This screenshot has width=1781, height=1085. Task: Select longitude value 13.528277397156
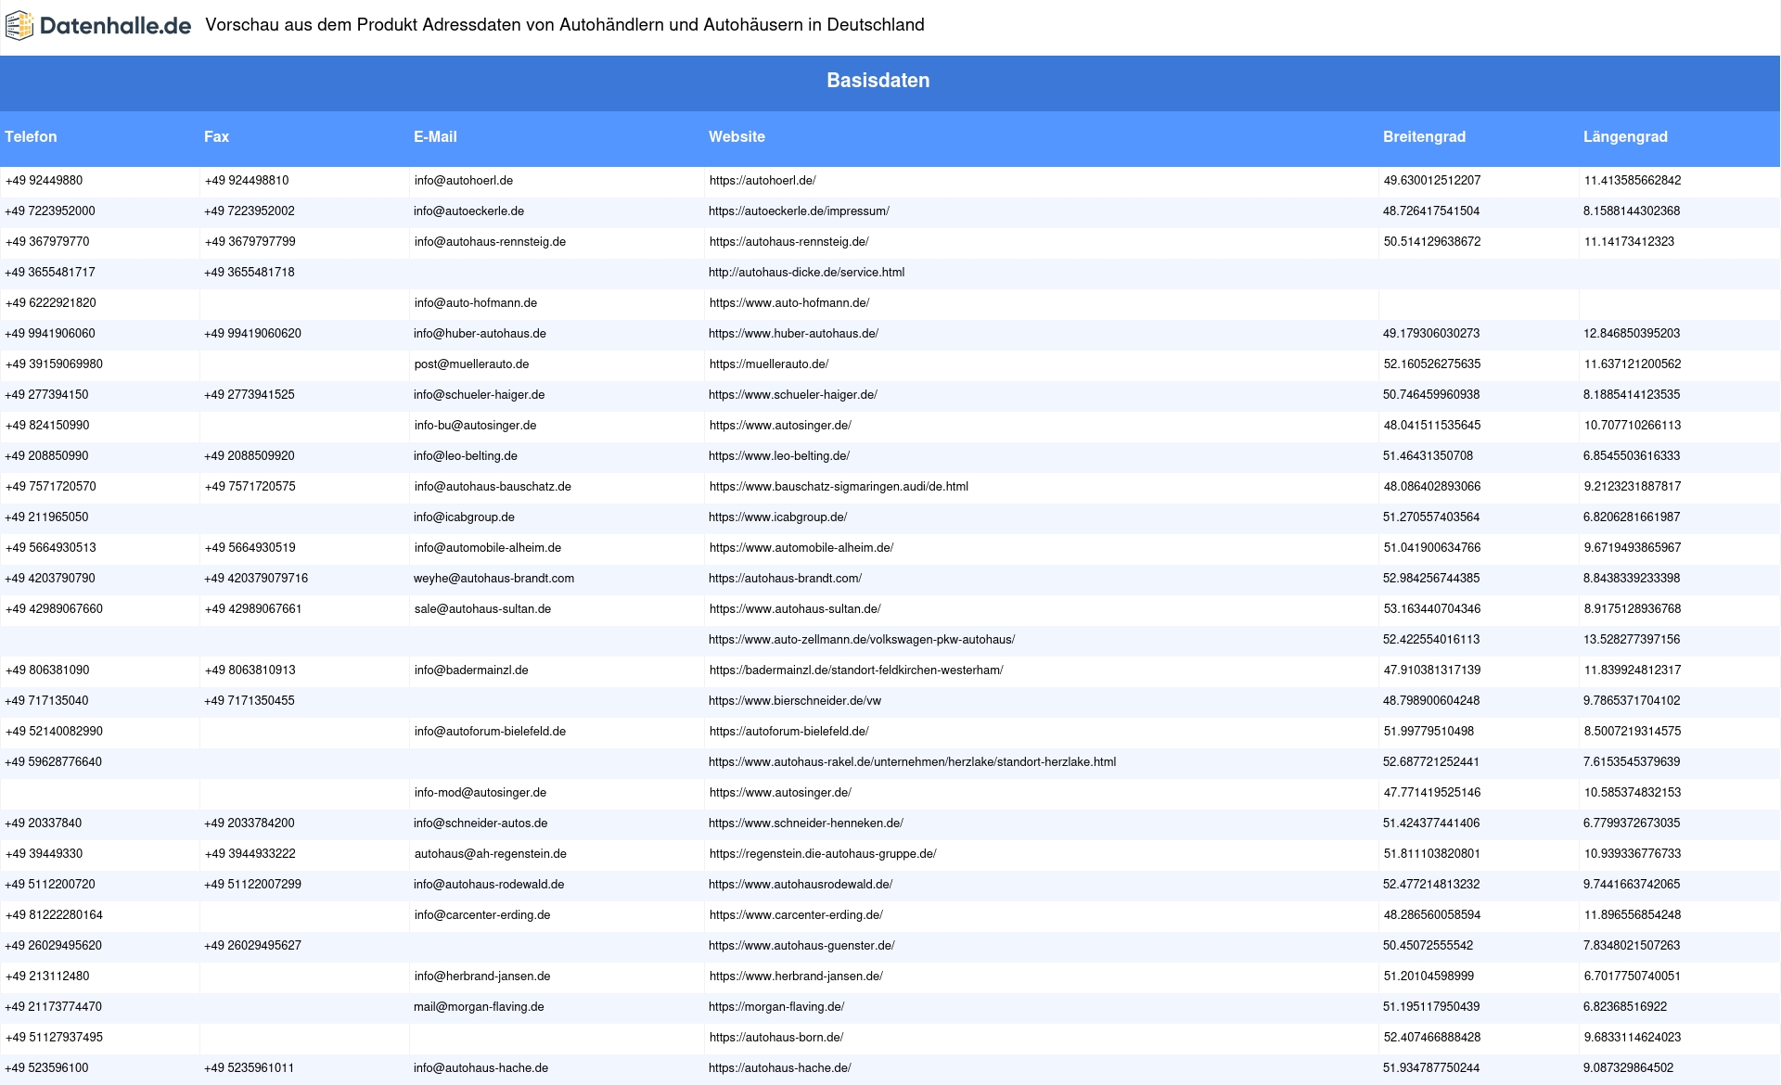(1632, 640)
